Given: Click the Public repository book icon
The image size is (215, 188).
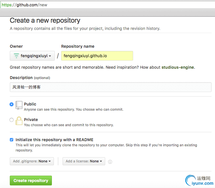Looking at the screenshot, I should click(x=19, y=105).
